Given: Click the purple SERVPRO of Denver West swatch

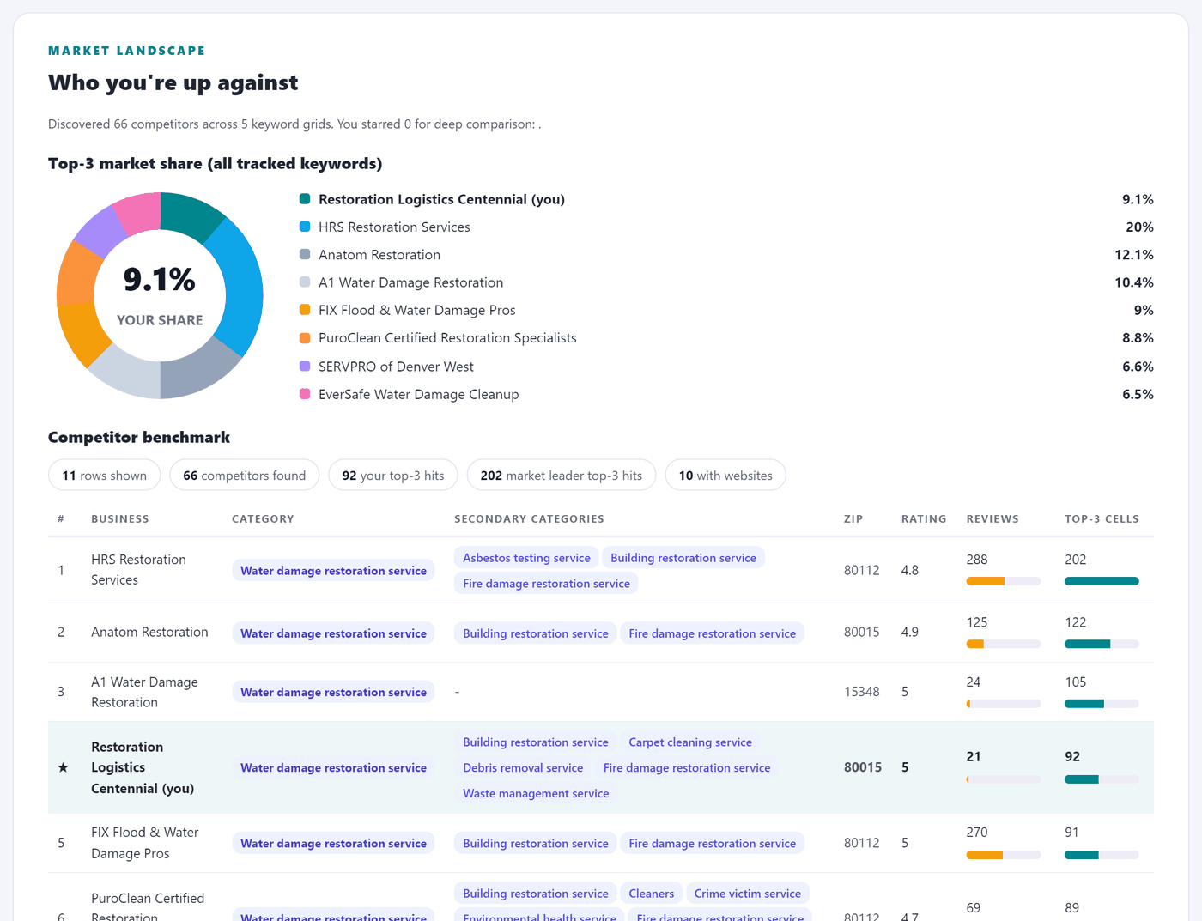Looking at the screenshot, I should click(x=305, y=366).
